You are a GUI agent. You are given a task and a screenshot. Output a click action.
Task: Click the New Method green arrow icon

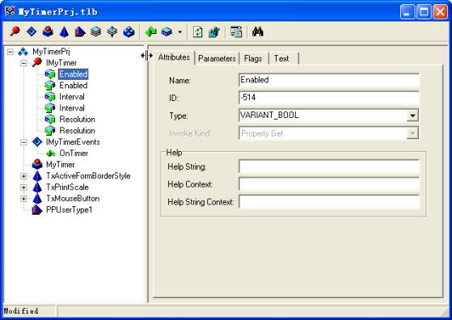click(x=150, y=32)
